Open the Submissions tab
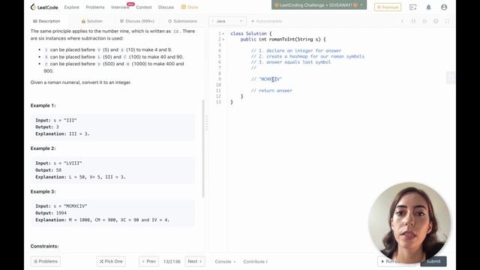Screen dimensions: 480x270 point(182,21)
